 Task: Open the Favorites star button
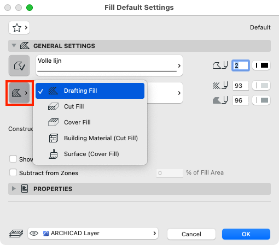pos(19,28)
